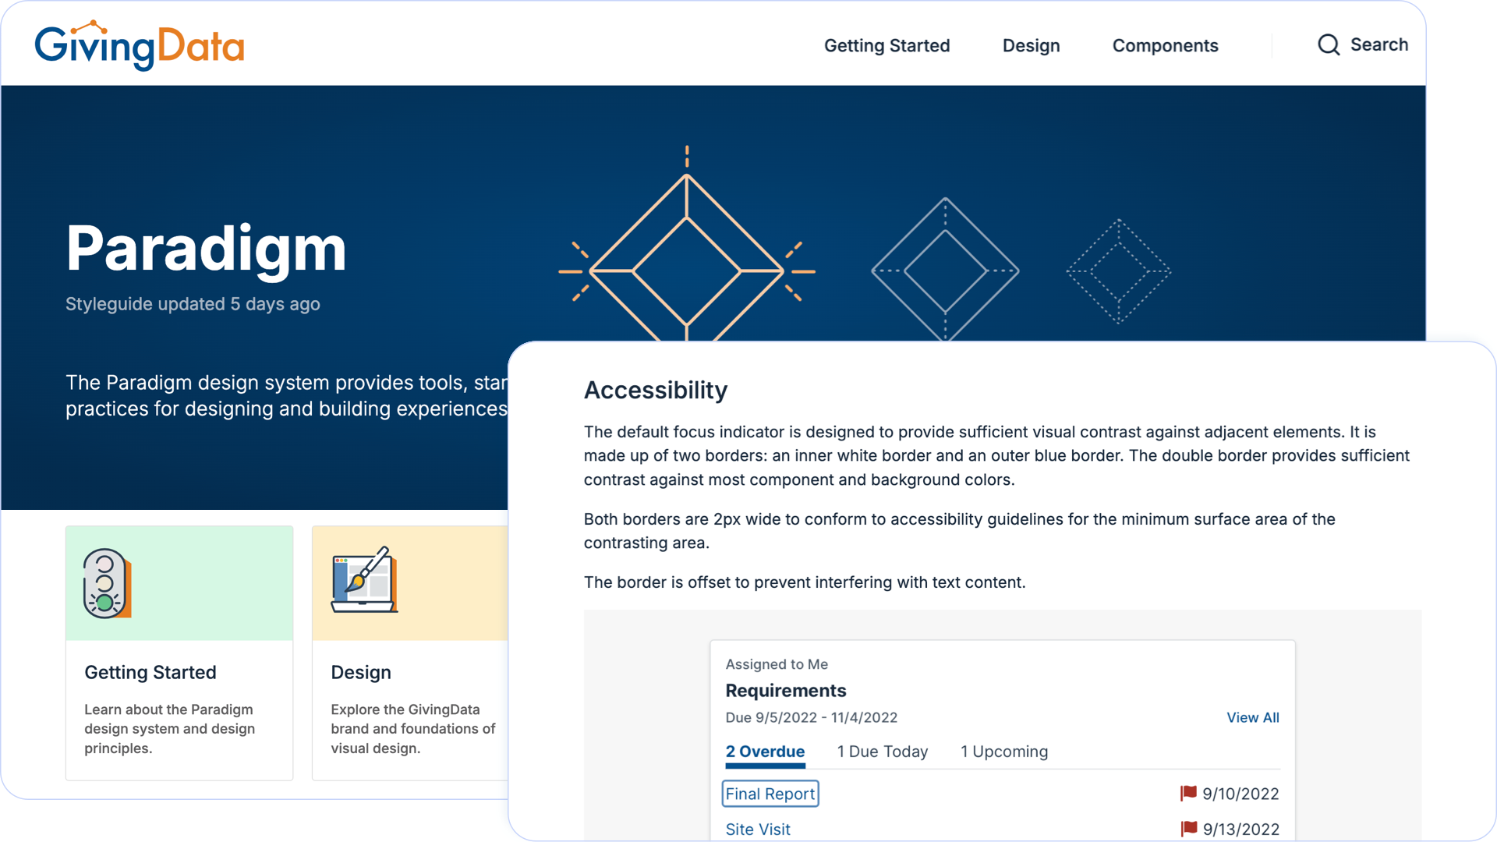1497x842 pixels.
Task: Open the Design card title
Action: point(361,672)
